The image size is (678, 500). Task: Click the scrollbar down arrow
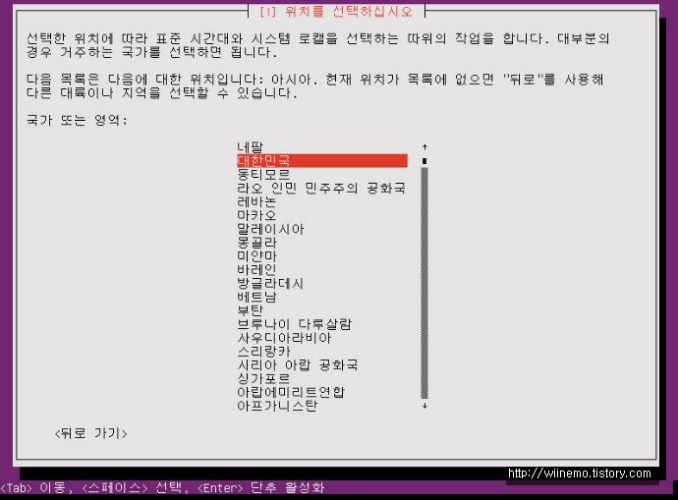[424, 406]
